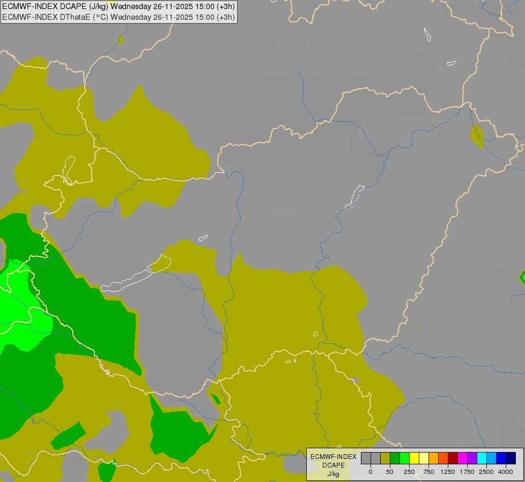Click the legend scale value 750
Viewport: 525px width, 482px height.
[x=428, y=472]
